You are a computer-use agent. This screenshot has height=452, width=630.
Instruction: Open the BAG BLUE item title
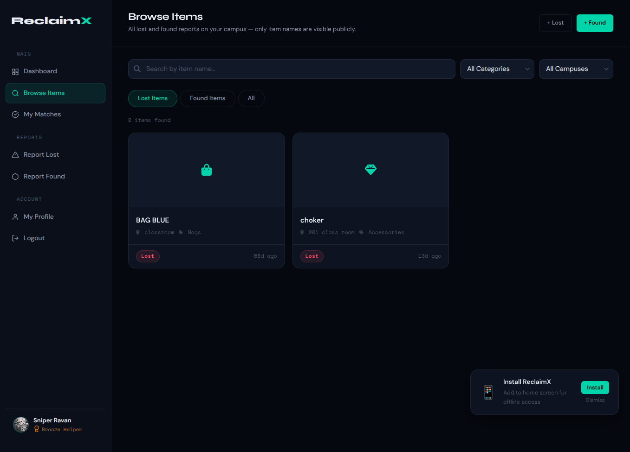tap(152, 220)
